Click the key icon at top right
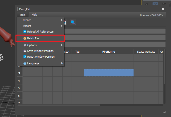 (x=164, y=4)
